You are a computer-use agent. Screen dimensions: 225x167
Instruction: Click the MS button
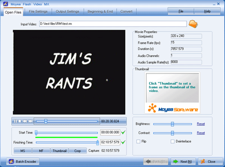(23, 151)
